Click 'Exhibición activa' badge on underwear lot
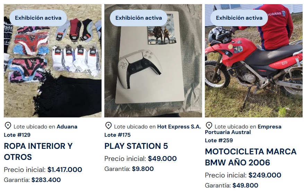 38,18
